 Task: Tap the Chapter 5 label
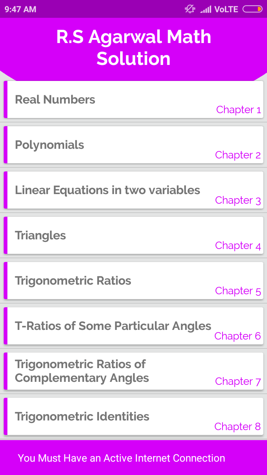click(238, 291)
